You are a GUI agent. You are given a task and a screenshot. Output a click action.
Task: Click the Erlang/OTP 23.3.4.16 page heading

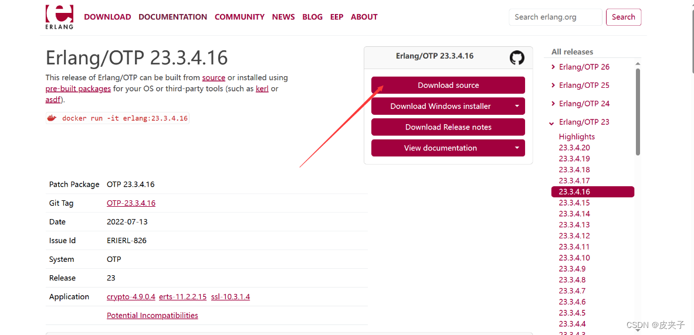pyautogui.click(x=137, y=57)
